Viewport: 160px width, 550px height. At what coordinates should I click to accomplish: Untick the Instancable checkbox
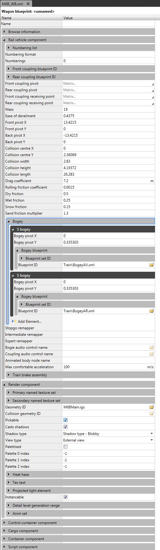(65, 497)
